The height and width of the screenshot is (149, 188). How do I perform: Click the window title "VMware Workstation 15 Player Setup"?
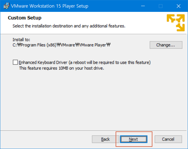(50, 6)
